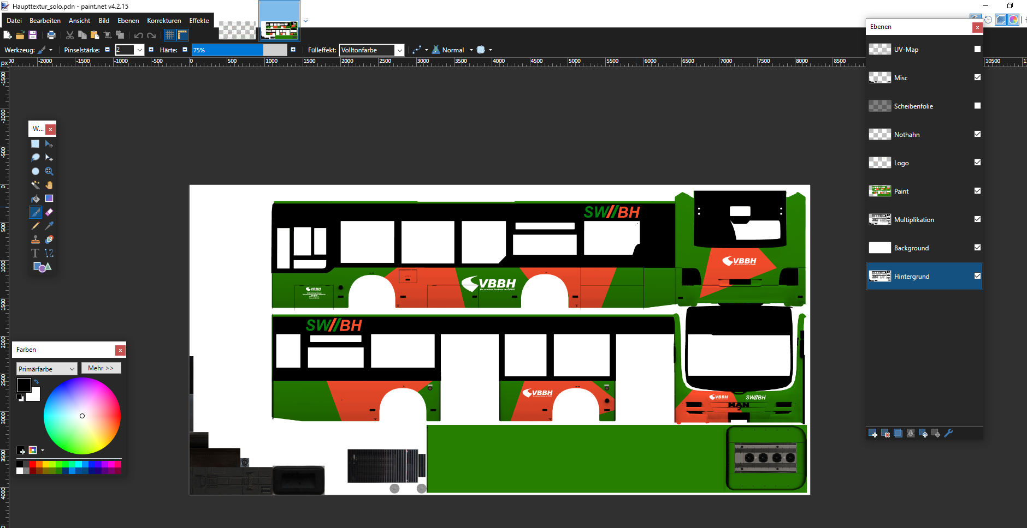Hide the Logo layer
The image size is (1027, 528).
point(977,163)
